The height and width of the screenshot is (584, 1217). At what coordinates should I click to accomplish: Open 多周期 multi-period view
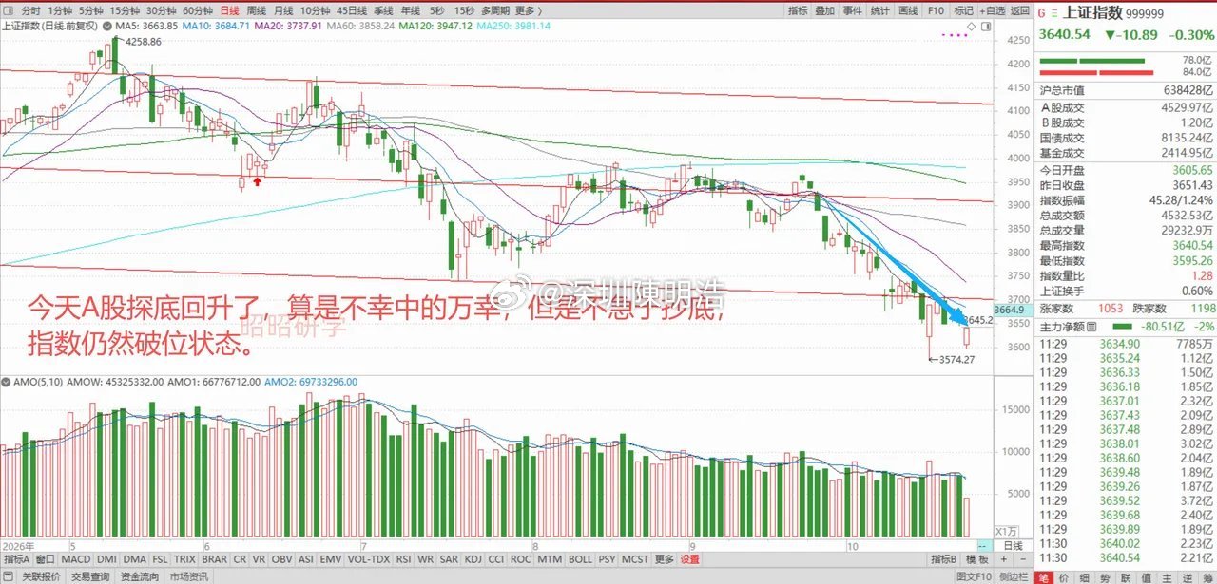coord(495,10)
